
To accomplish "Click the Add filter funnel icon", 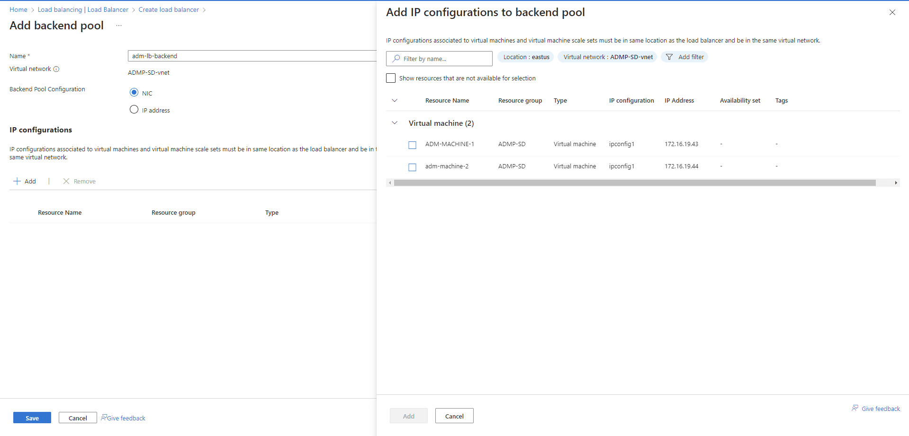I will tap(669, 57).
